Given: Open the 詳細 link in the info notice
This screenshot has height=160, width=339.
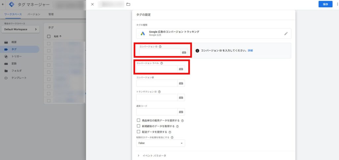Looking at the screenshot, I should pyautogui.click(x=250, y=50).
